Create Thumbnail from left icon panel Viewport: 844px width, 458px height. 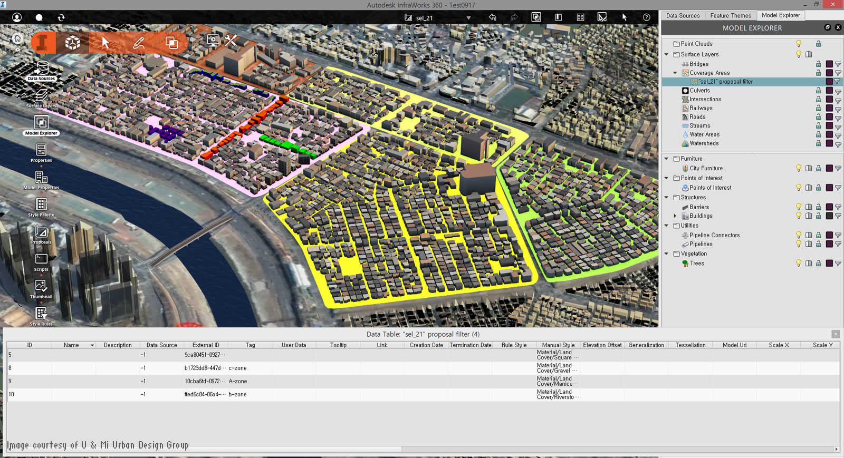pyautogui.click(x=41, y=289)
